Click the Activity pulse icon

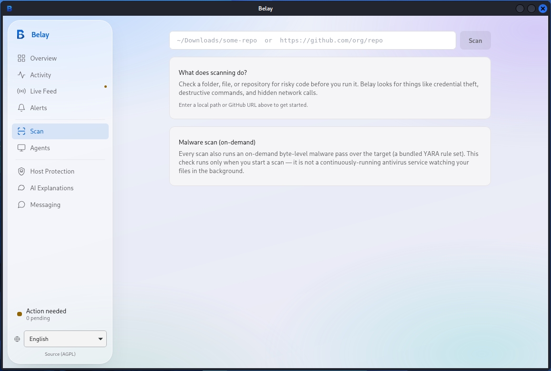(x=21, y=75)
